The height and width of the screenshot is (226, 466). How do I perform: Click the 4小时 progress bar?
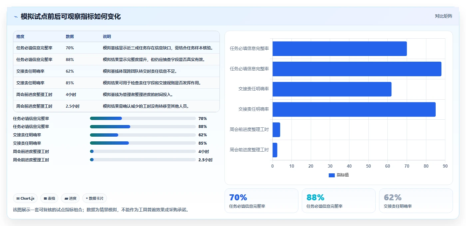click(x=143, y=151)
